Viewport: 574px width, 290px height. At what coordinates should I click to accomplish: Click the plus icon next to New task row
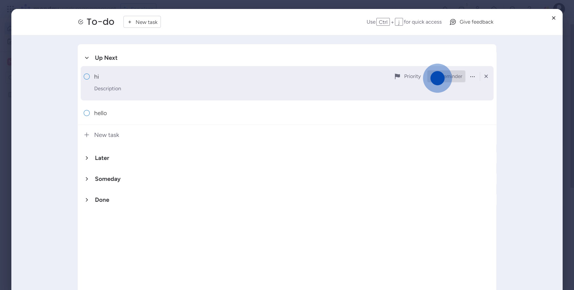coord(87,135)
